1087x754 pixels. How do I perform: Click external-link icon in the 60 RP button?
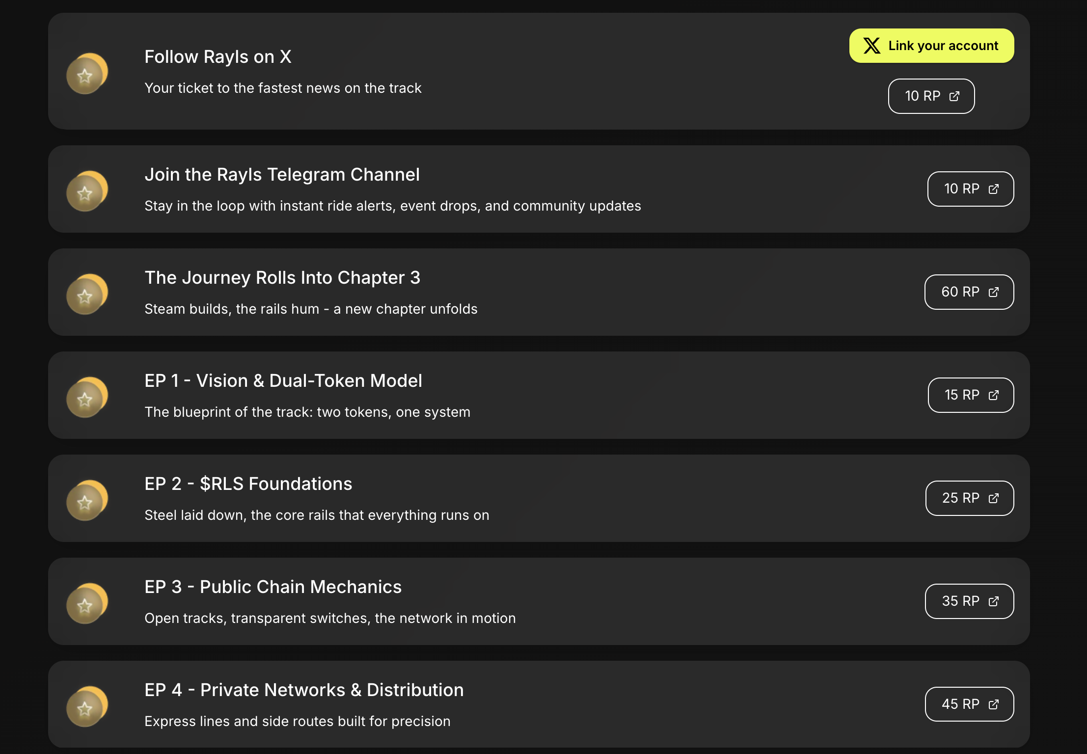993,292
